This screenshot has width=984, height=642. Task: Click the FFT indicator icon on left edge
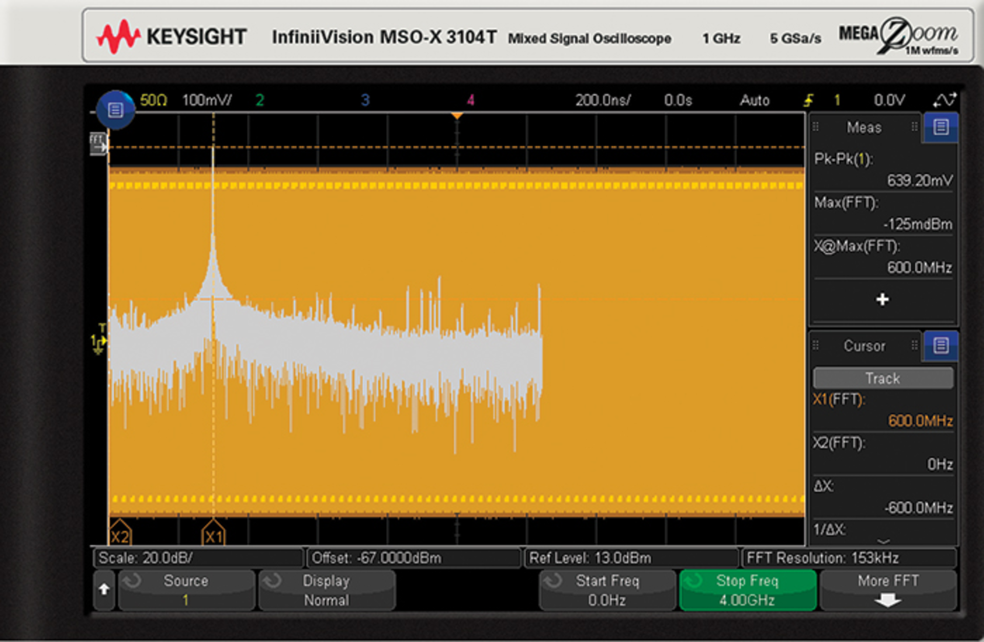pos(98,144)
